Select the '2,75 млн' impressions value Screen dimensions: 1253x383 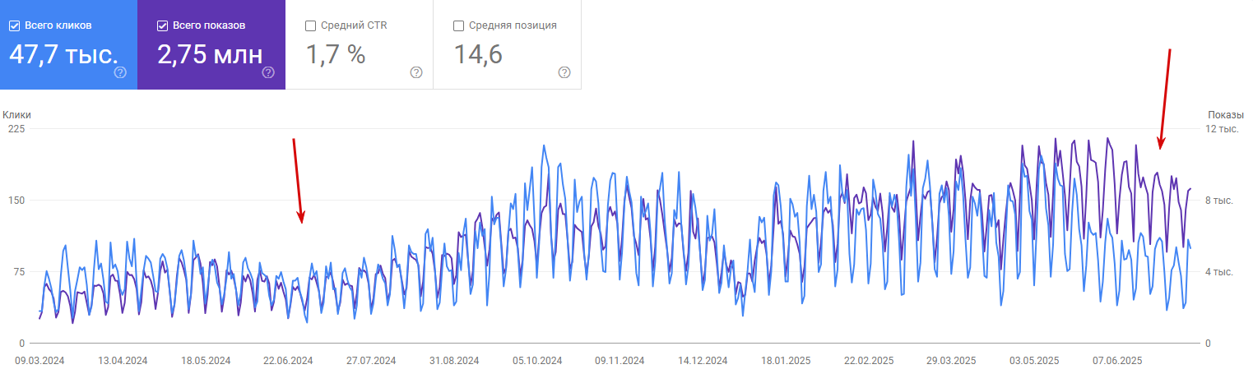210,54
